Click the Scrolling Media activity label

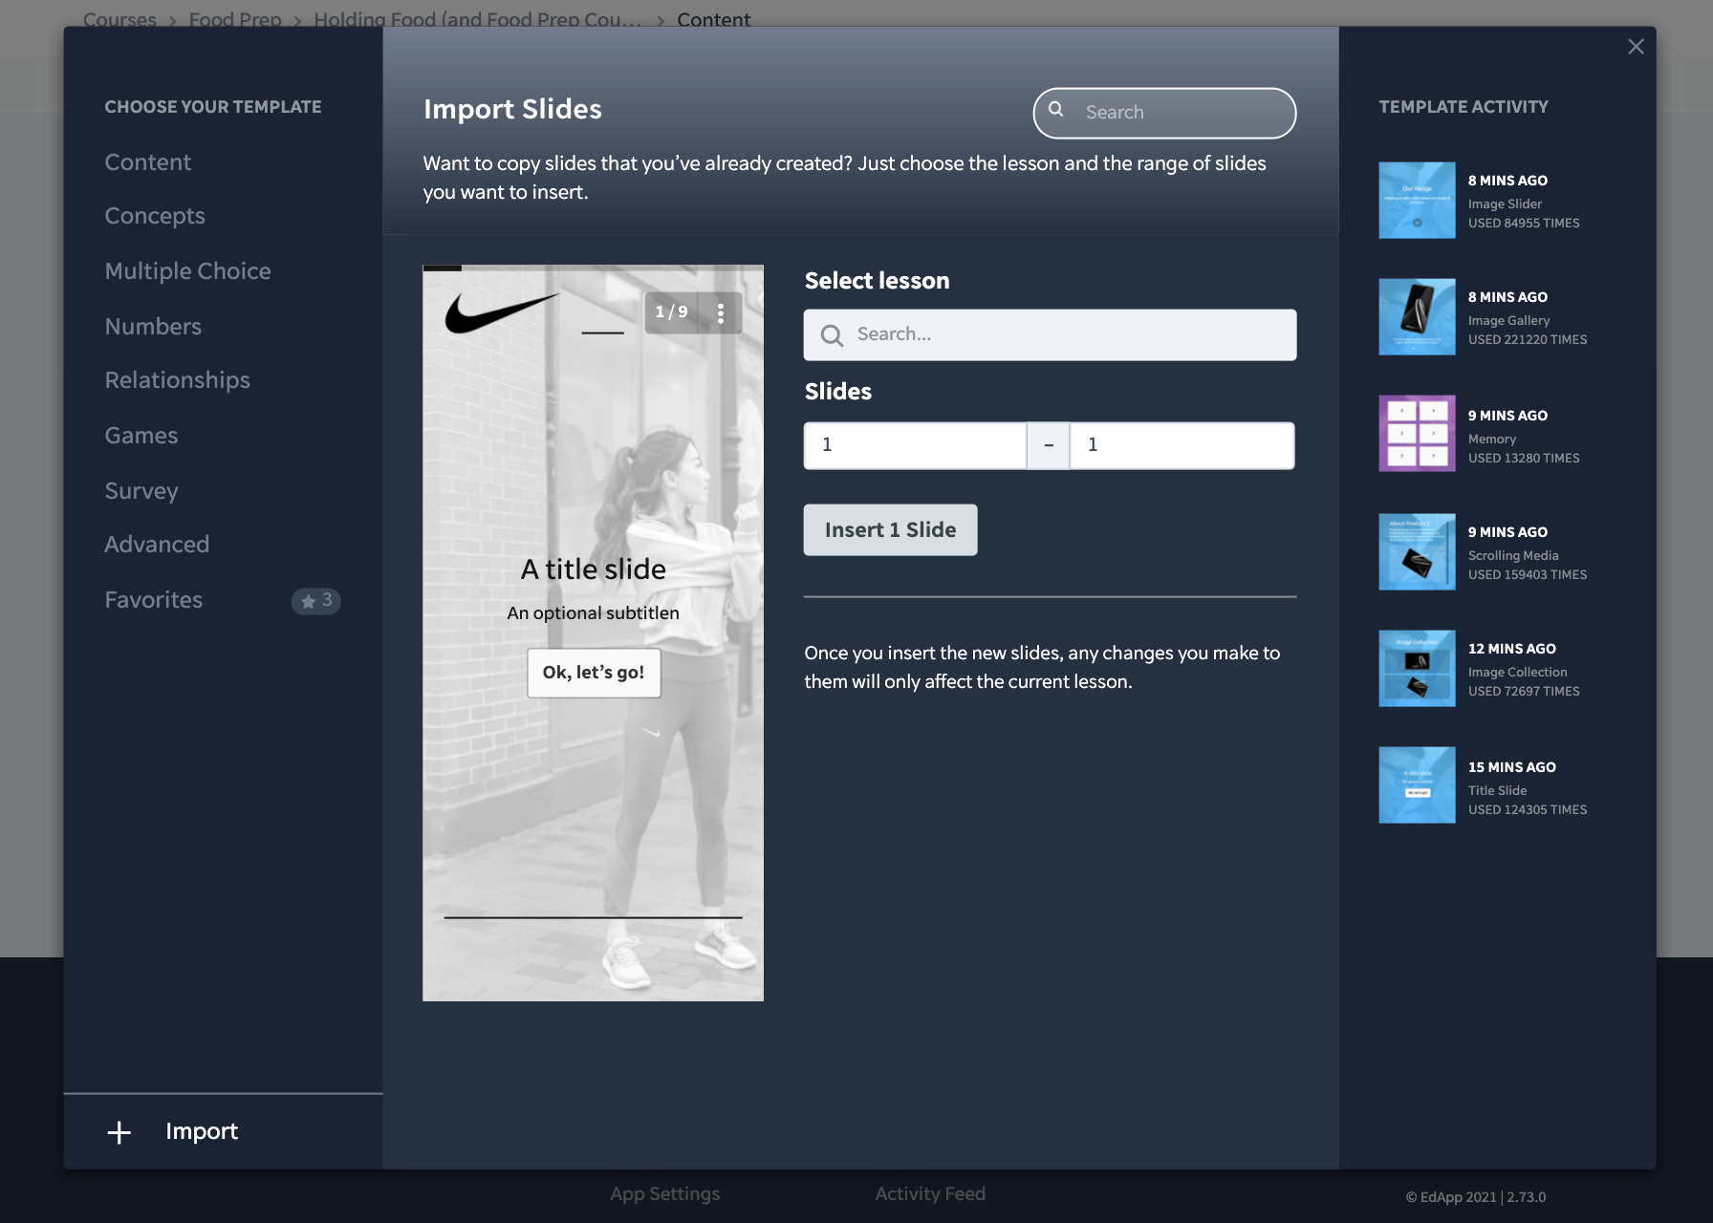(x=1513, y=555)
